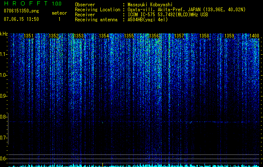Click the 1400 time marker
263x167 pixels.
[255, 36]
